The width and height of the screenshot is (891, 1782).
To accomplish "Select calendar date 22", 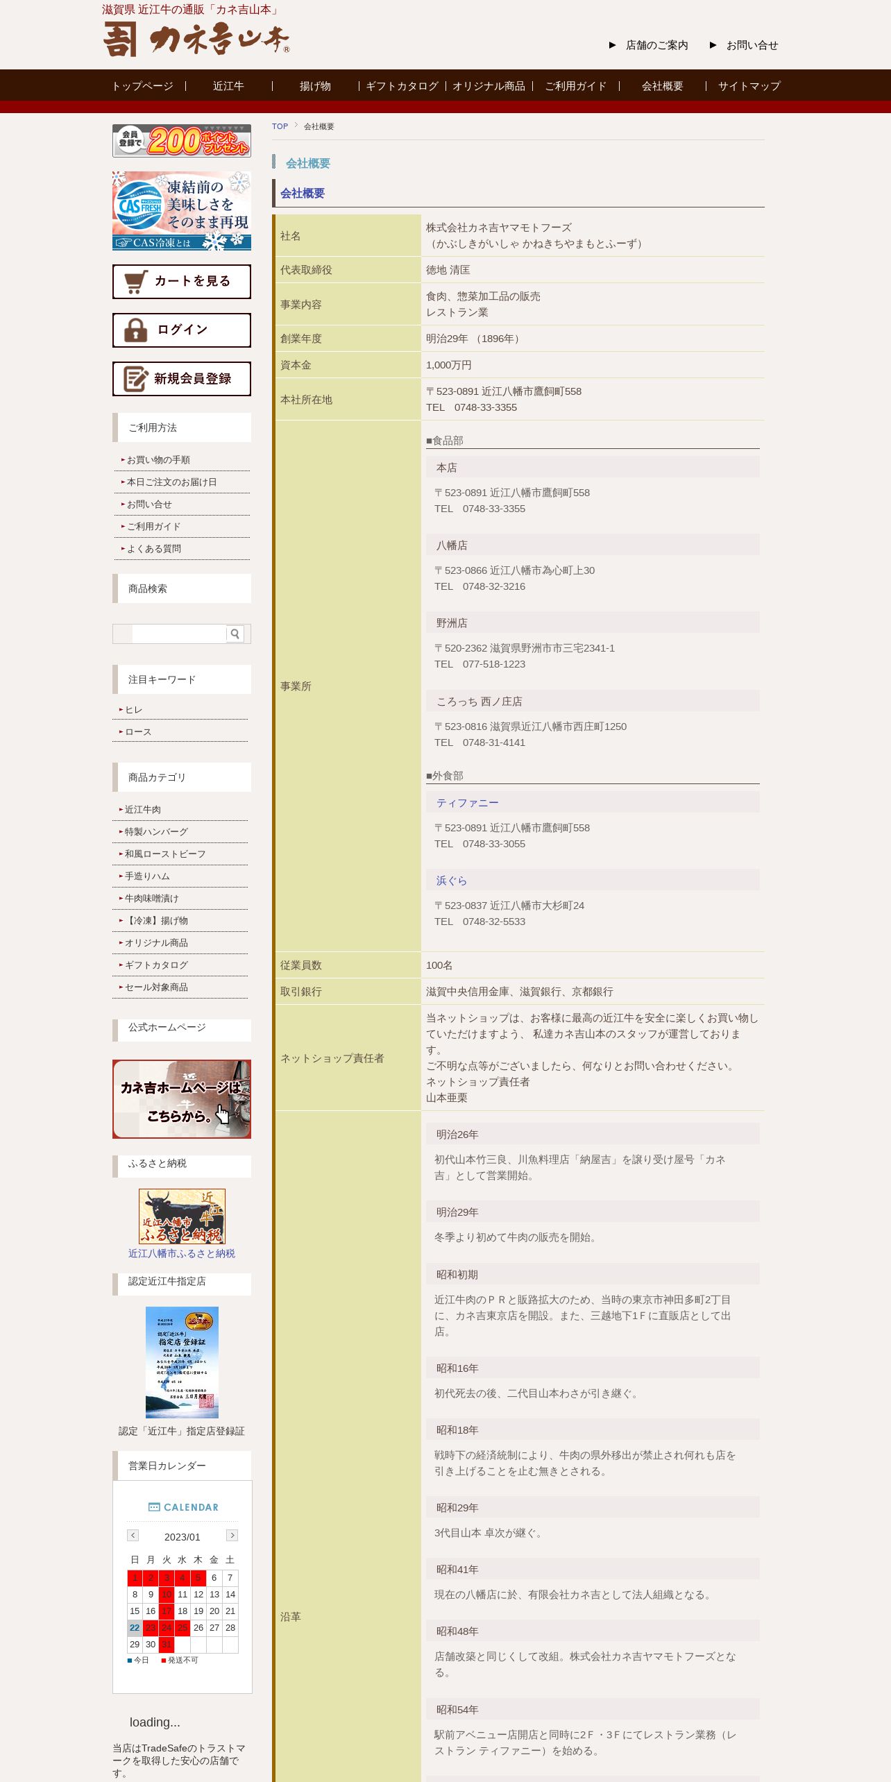I will (135, 1627).
